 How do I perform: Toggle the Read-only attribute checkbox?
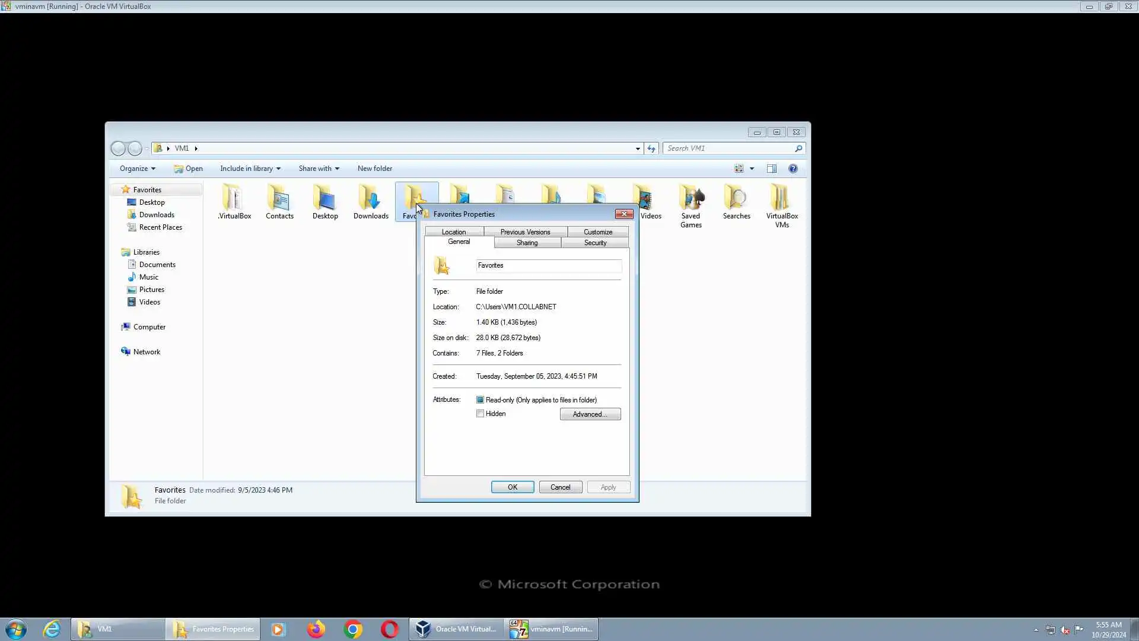[481, 400]
